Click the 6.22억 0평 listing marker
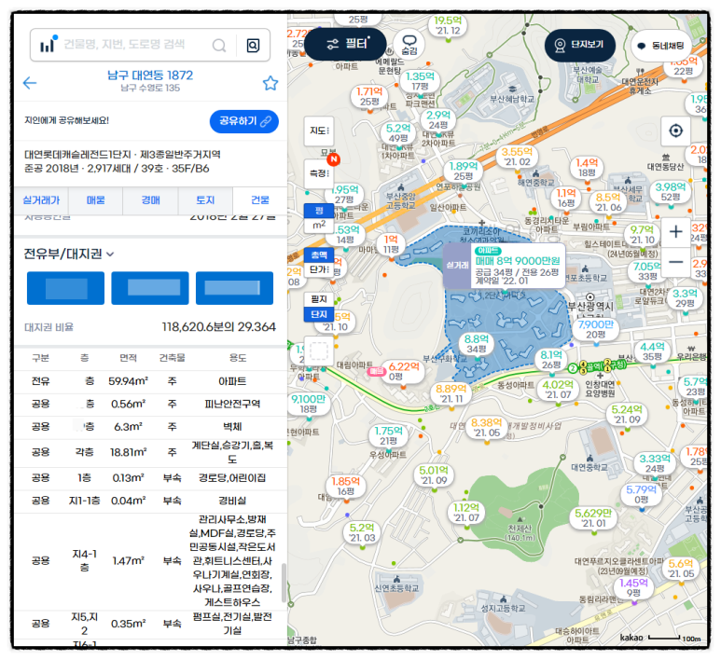 tap(403, 371)
